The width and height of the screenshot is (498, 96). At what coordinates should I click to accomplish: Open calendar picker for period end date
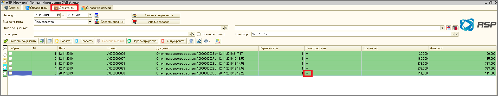coord(90,15)
